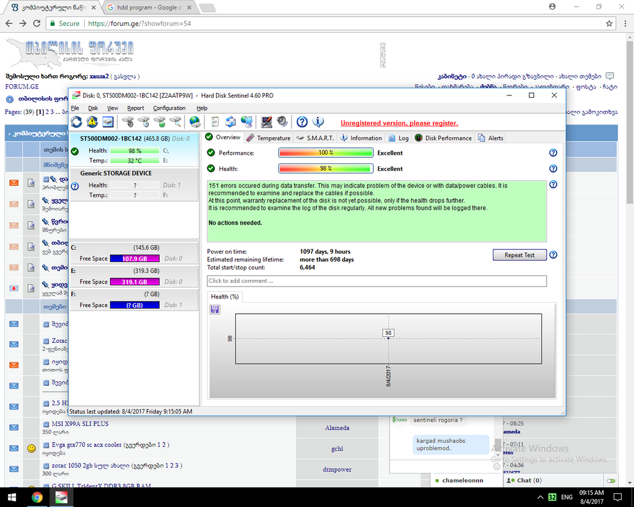
Task: Click the save floppy icon above health graph
Action: pyautogui.click(x=215, y=310)
